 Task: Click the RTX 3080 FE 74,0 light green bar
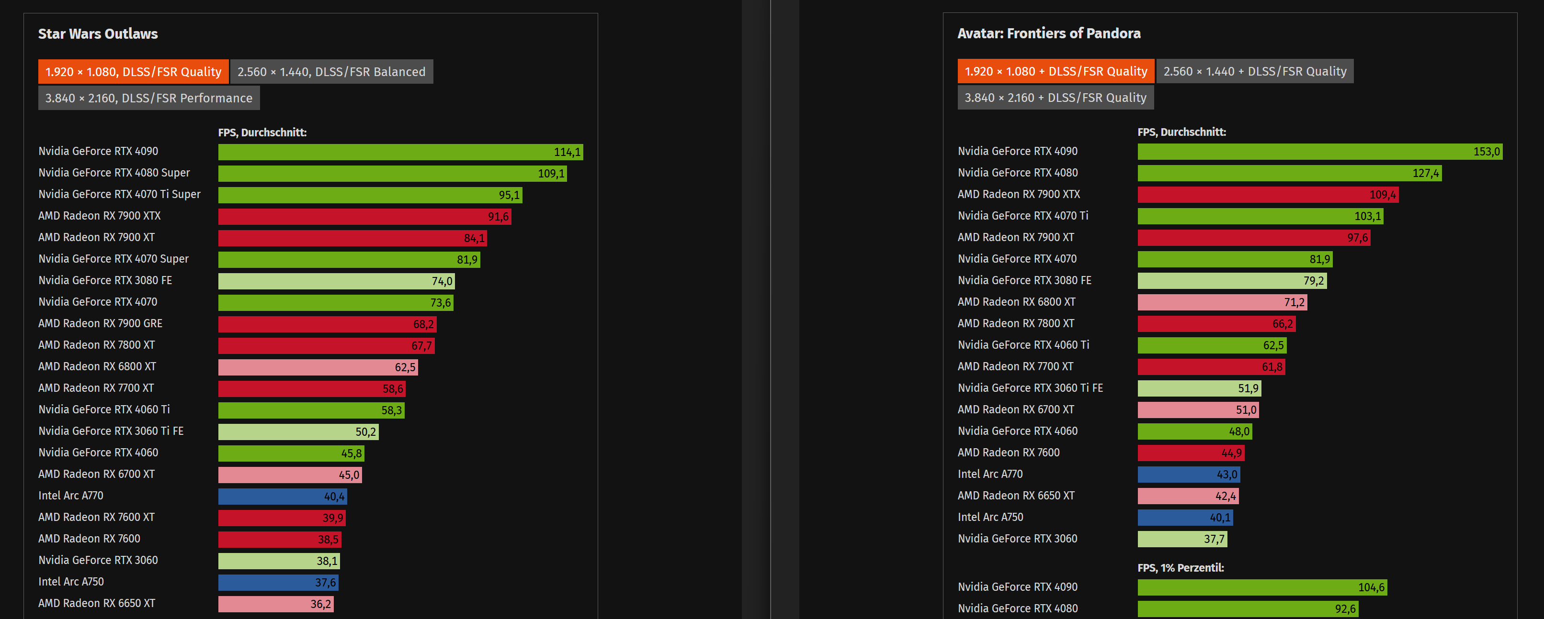(336, 281)
